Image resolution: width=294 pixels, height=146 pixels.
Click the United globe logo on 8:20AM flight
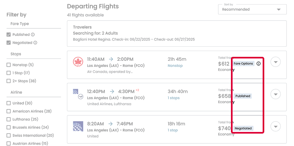[x=78, y=126]
